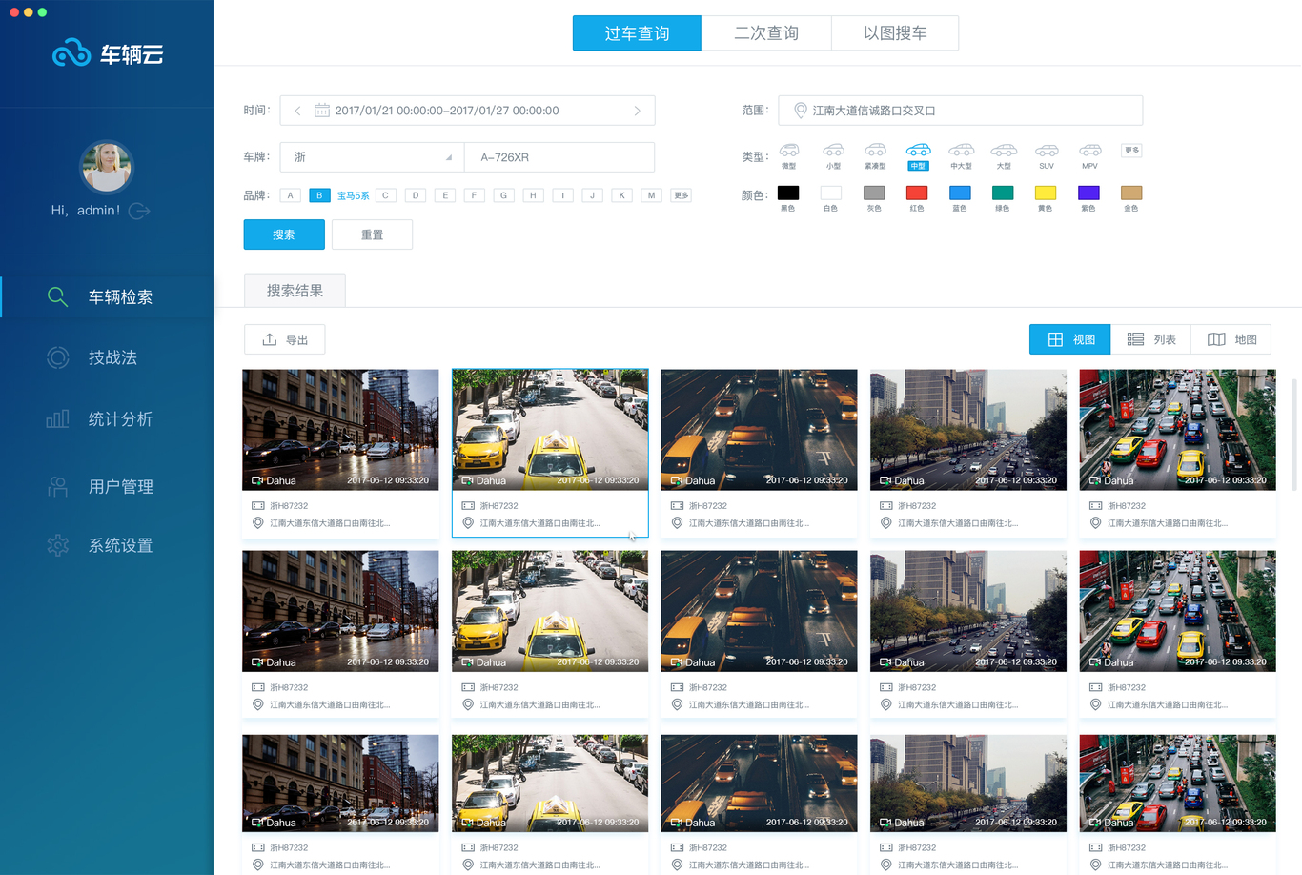The image size is (1302, 875).
Task: Open 系统设置 via its gear icon
Action: tap(57, 545)
